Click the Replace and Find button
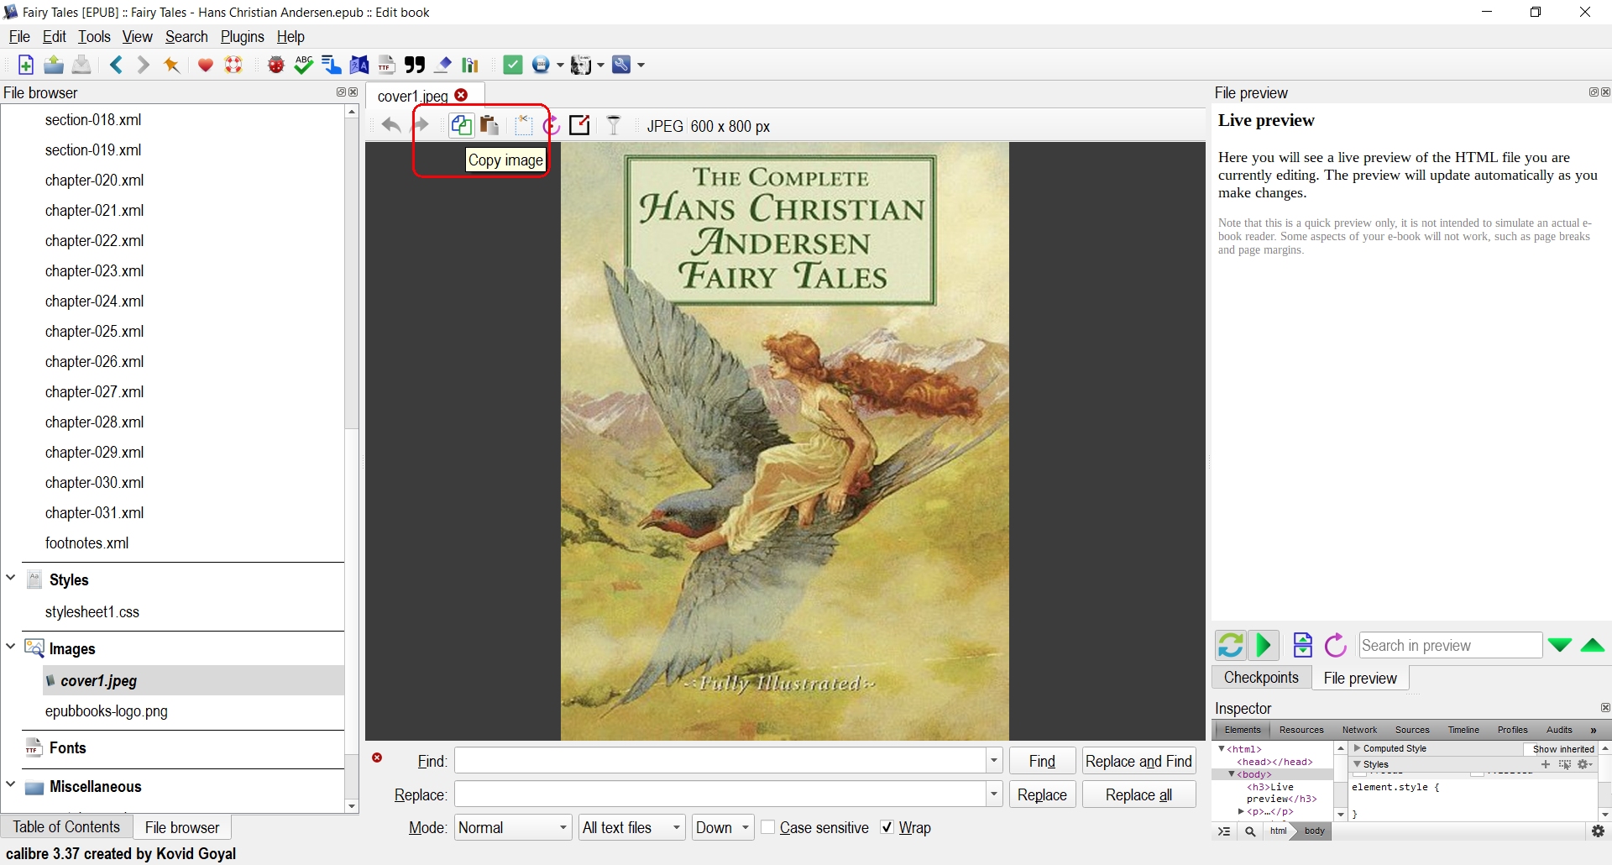The image size is (1612, 865). 1138,761
